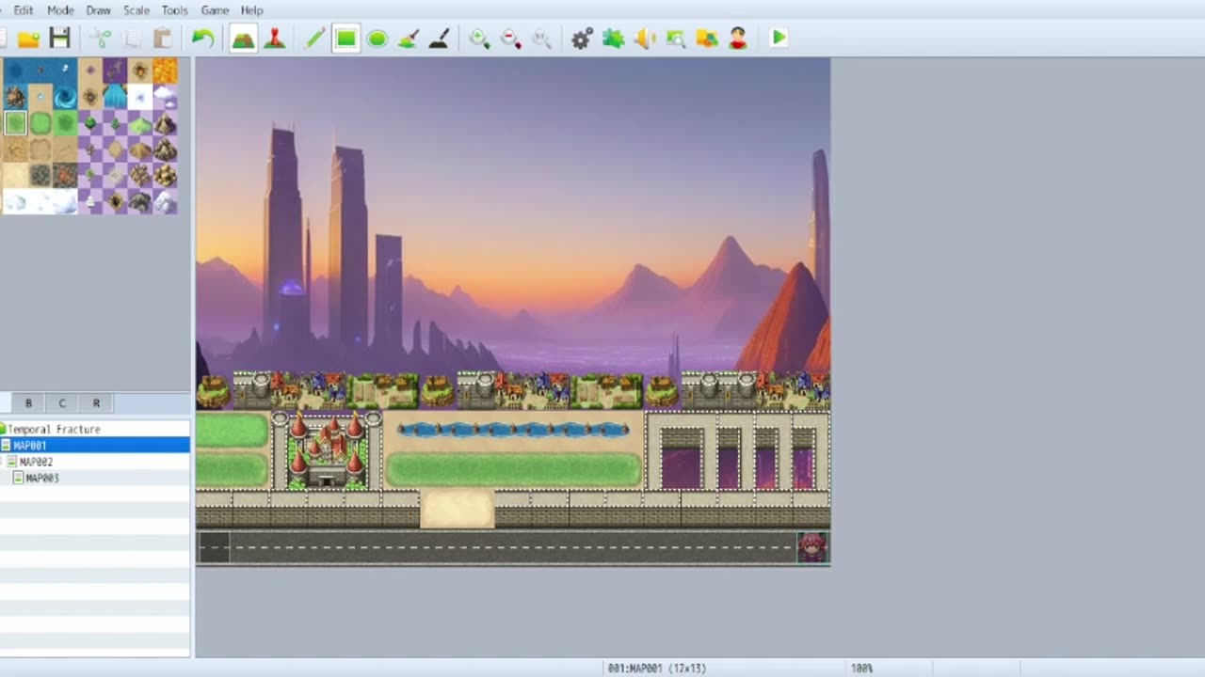This screenshot has width=1205, height=677.
Task: Start Playtest with green play button
Action: click(779, 39)
